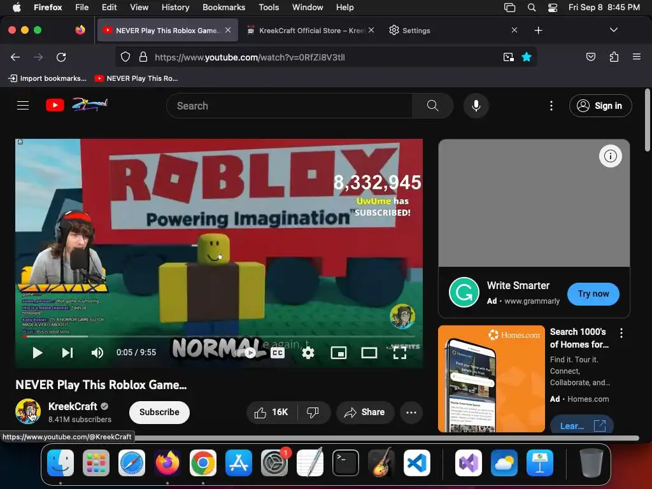Go back to previous page

click(x=15, y=57)
